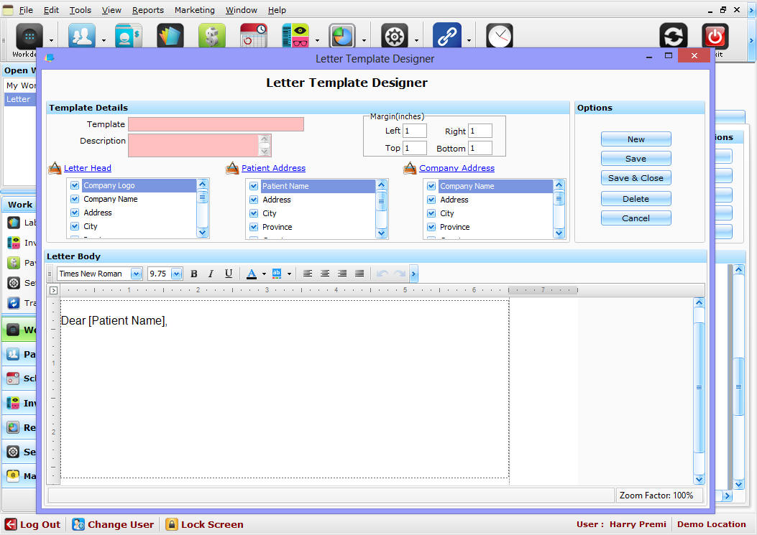Focus the Left margin input field

[x=415, y=131]
